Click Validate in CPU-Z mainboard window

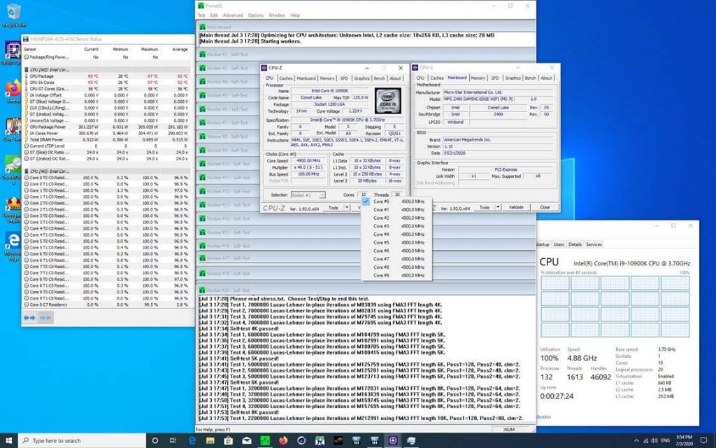[517, 207]
